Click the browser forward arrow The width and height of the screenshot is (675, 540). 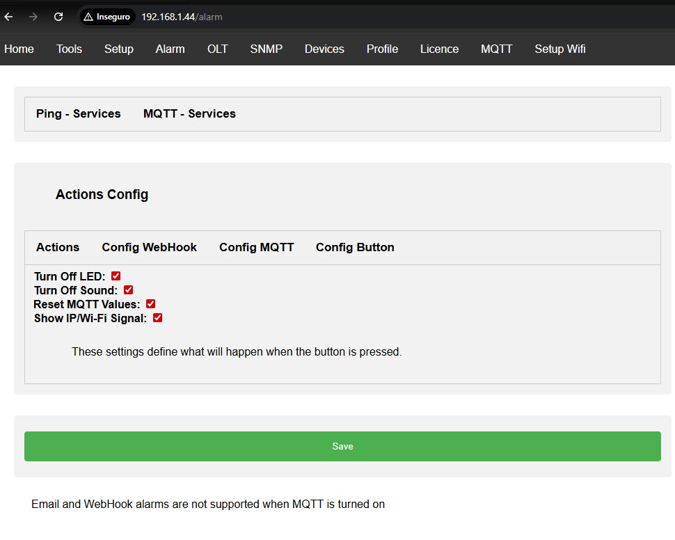point(33,17)
